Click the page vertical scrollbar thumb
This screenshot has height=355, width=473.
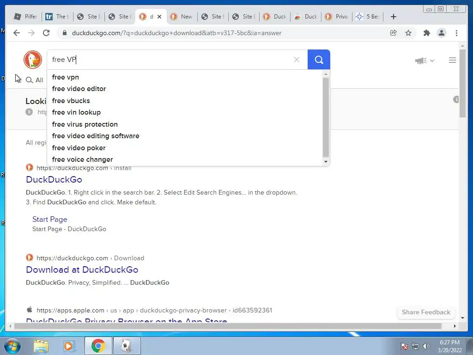pos(462,83)
